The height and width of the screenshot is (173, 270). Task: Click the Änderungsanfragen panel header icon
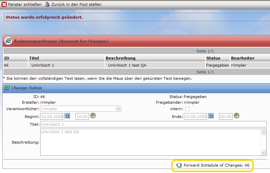(8, 41)
